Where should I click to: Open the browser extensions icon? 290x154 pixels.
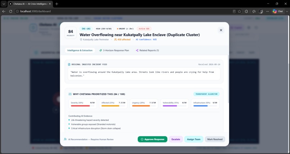point(246,11)
